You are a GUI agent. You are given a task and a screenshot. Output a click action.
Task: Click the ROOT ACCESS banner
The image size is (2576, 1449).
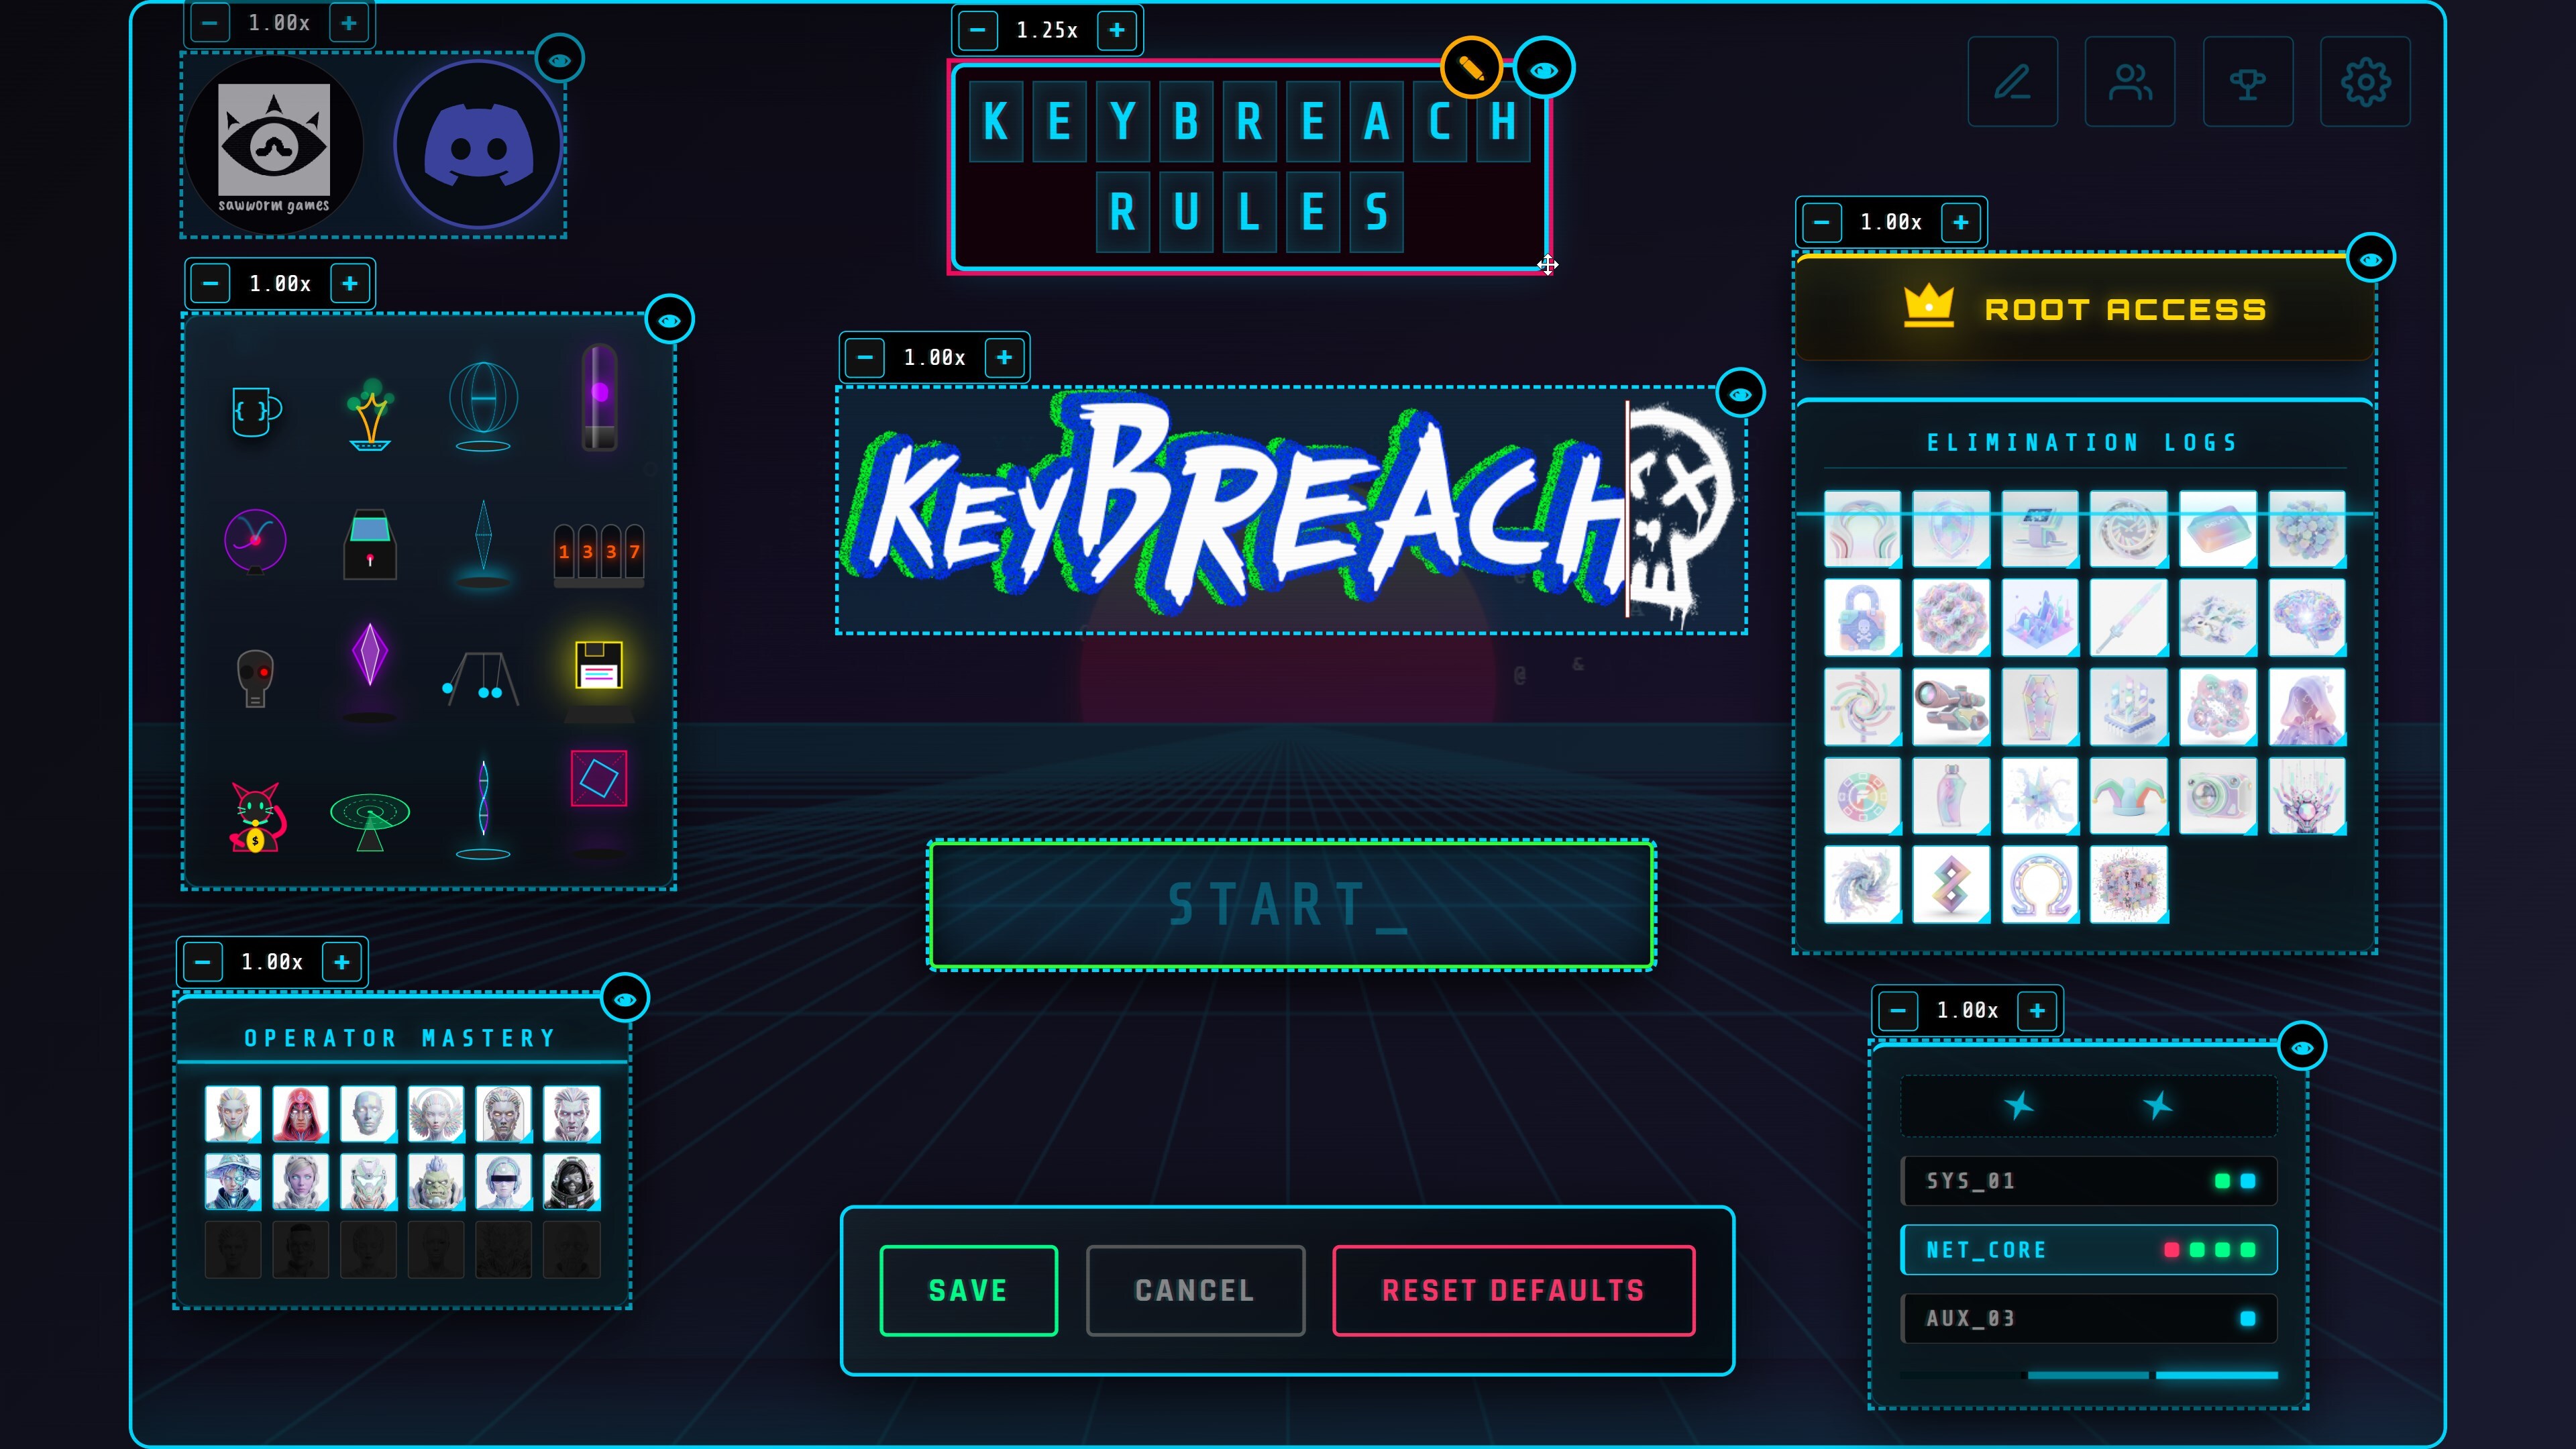pos(2085,309)
